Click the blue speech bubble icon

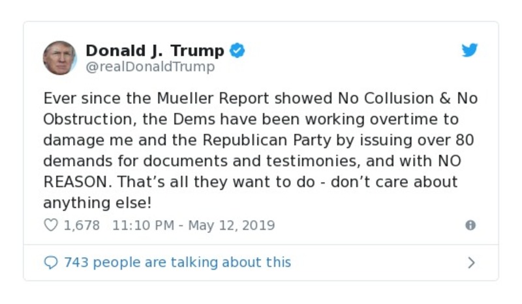pyautogui.click(x=51, y=262)
